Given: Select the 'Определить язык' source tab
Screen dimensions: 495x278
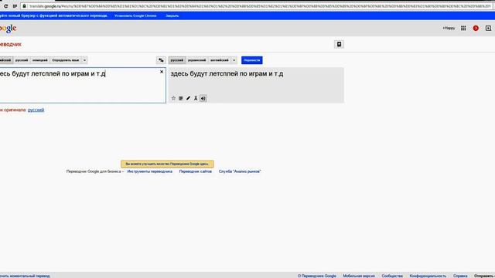Looking at the screenshot, I should tap(66, 60).
